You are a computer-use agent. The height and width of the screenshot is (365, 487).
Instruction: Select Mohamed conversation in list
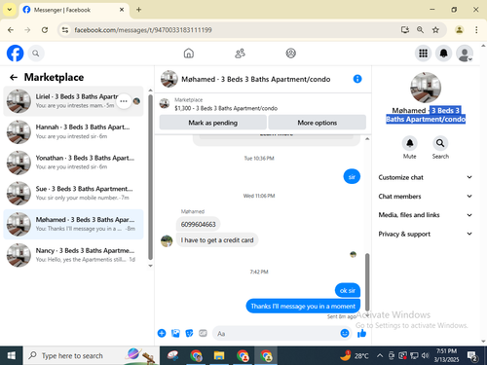(x=73, y=224)
